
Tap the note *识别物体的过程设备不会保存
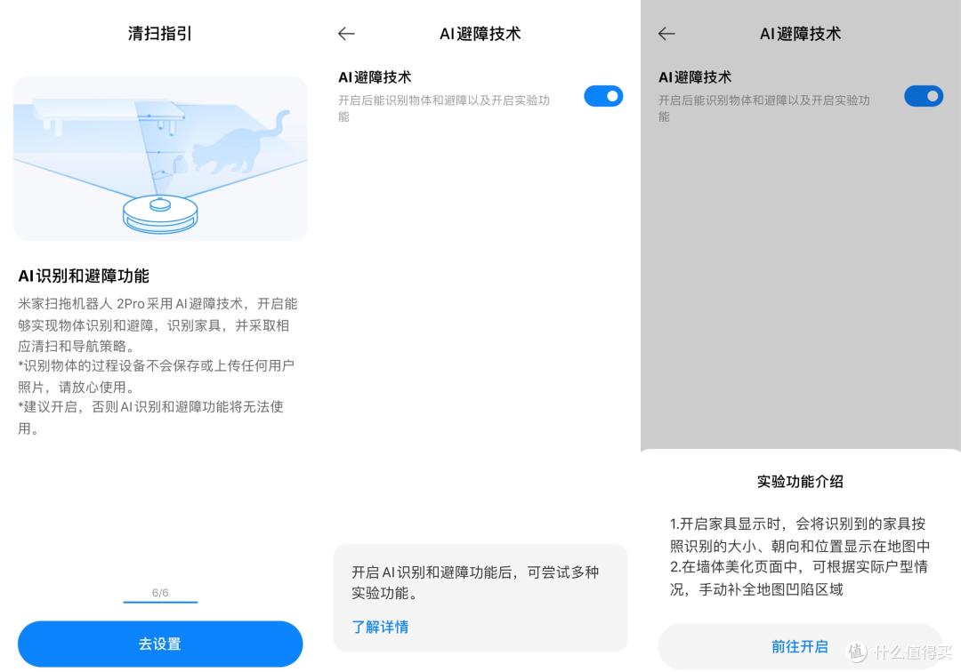pos(157,376)
